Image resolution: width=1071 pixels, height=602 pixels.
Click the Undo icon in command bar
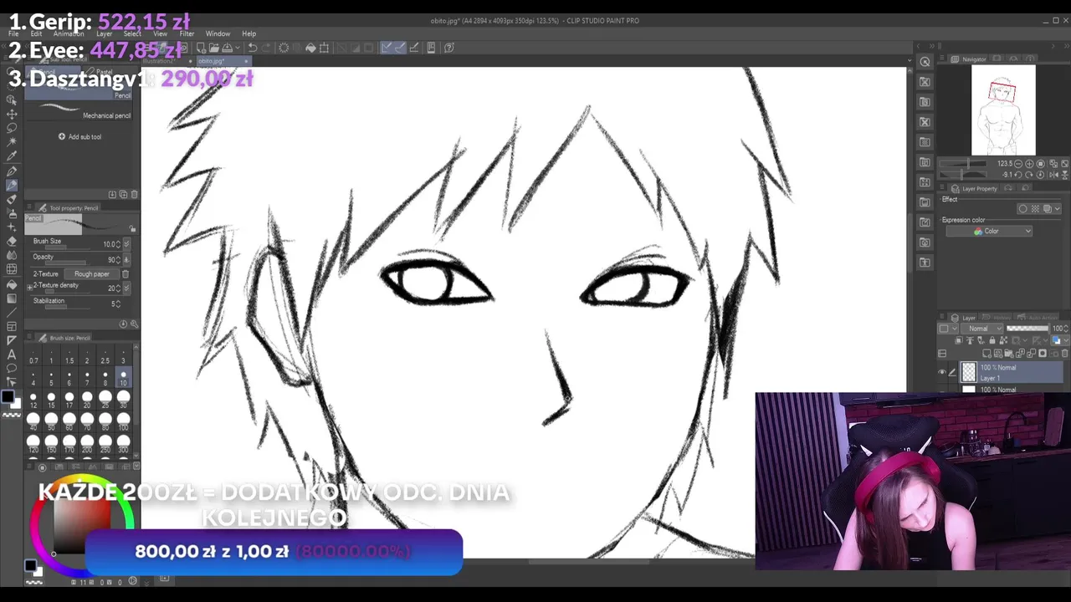point(252,48)
